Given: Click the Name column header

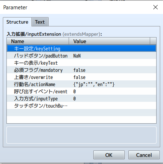Looking at the screenshot, I should coord(38,41).
